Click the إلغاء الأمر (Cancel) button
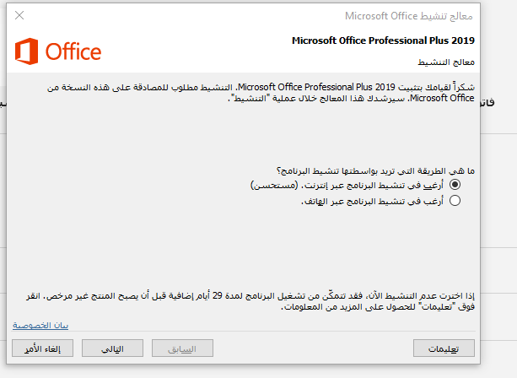517x378 pixels. click(x=42, y=348)
